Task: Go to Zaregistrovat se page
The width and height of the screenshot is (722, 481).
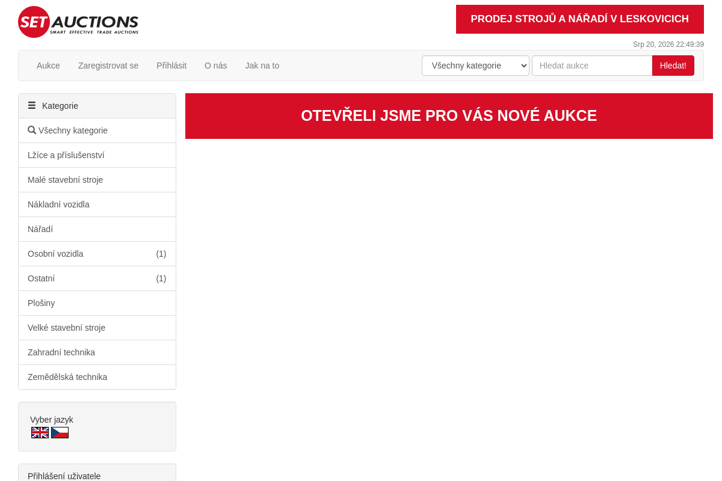Action: 108,66
